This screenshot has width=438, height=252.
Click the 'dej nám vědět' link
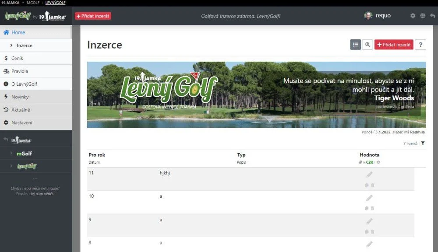click(42, 194)
